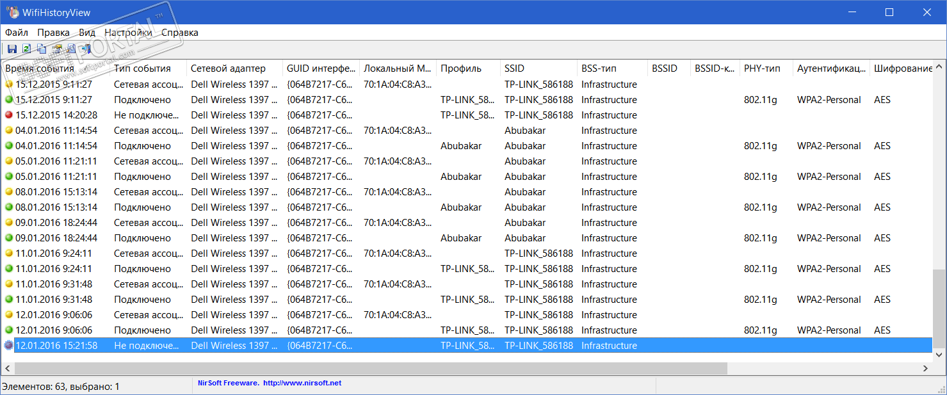The image size is (947, 395).
Task: Sort by the SSID column header
Action: tap(538, 69)
